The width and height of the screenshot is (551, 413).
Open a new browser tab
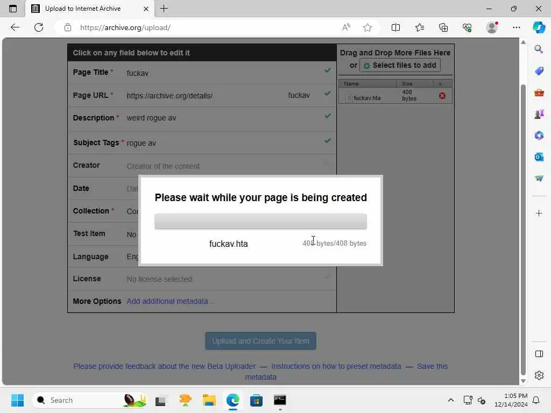[x=164, y=9]
